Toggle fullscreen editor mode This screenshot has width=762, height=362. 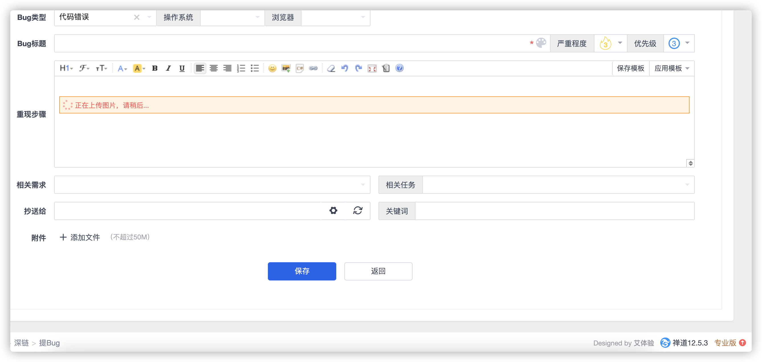(x=372, y=68)
